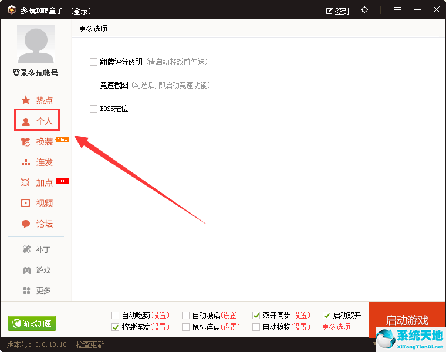The height and width of the screenshot is (352, 446).
Task: Open 按键连发 (设置) link
Action: pos(160,327)
